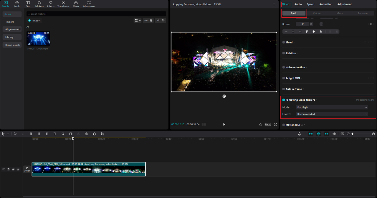This screenshot has height=198, width=377.
Task: Expand the Noise reduction section arrow
Action: coord(307,67)
